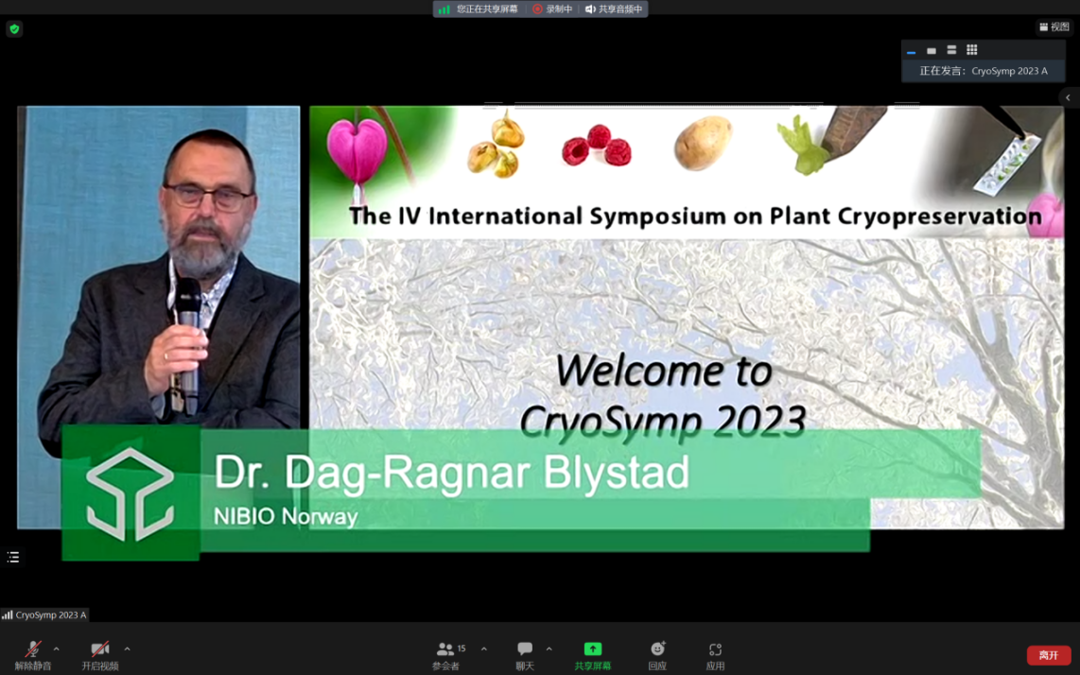
Task: Click the shared presentation slide area
Action: pos(687,317)
